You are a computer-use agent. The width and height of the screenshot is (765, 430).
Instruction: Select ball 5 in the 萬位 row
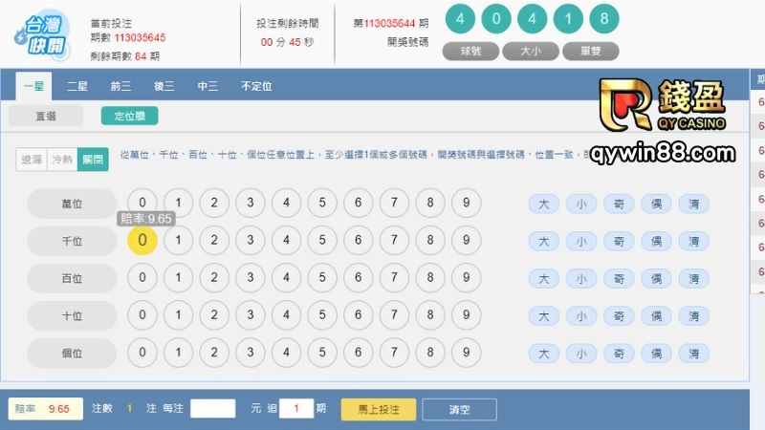[x=322, y=204]
